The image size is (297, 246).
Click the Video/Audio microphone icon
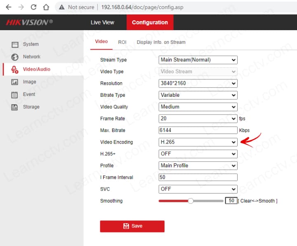15,69
